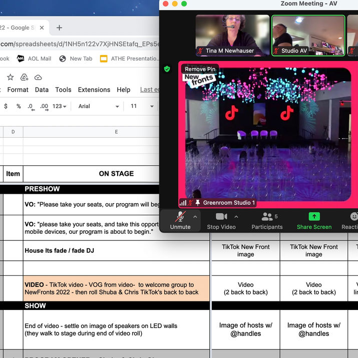Screen dimensions: 358x358
Task: Format as percent in toolbar
Action: point(19,106)
